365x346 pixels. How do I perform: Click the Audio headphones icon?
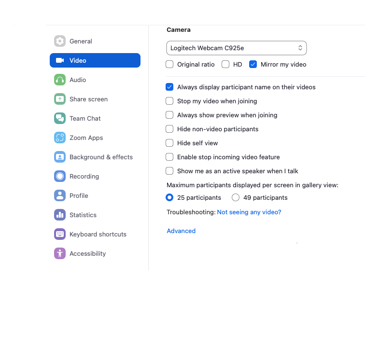(x=60, y=80)
